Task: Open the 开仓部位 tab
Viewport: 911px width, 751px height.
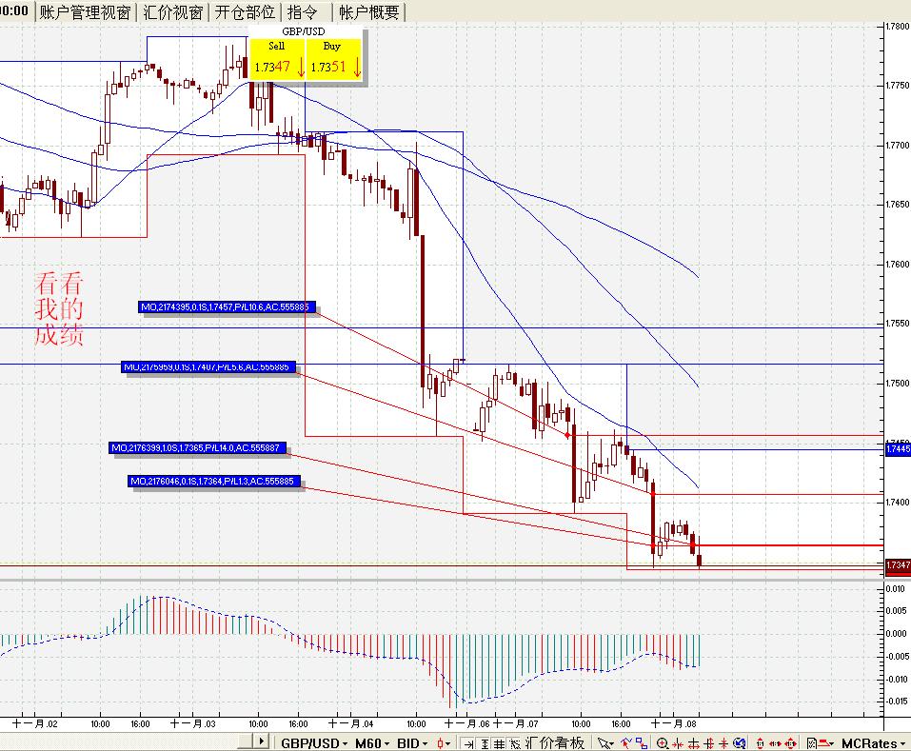Action: click(245, 11)
